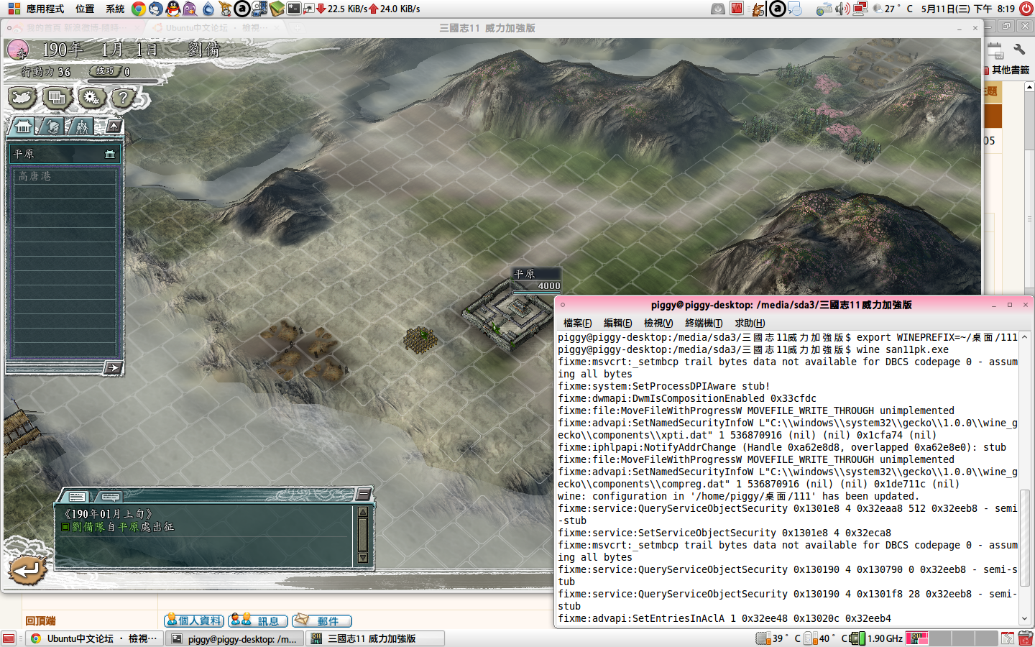Launch Thunderbird mail from top panel
1035x647 pixels.
coord(156,9)
